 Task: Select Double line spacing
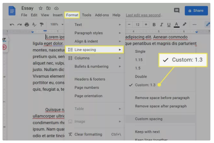[141, 77]
